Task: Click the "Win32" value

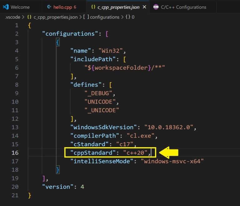Action: coord(111,51)
